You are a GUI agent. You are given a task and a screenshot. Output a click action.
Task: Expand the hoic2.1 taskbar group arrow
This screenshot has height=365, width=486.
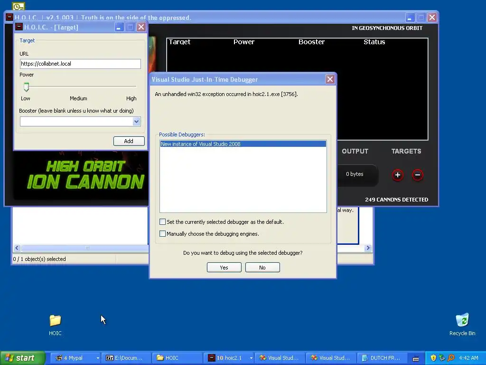(251, 358)
